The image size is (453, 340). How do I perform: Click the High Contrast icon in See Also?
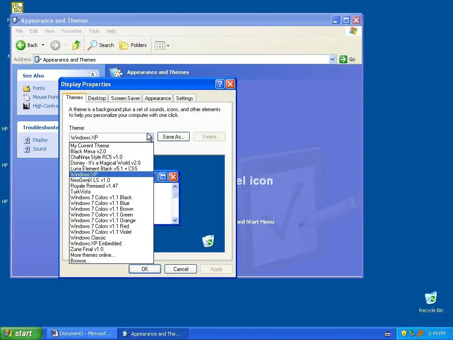(x=26, y=106)
